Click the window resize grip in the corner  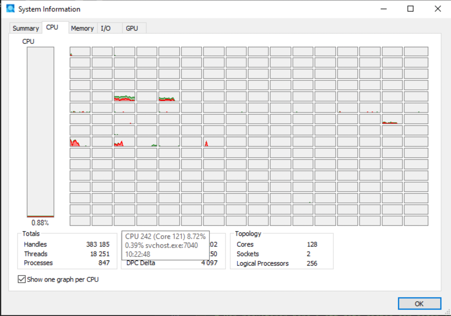pos(447,312)
